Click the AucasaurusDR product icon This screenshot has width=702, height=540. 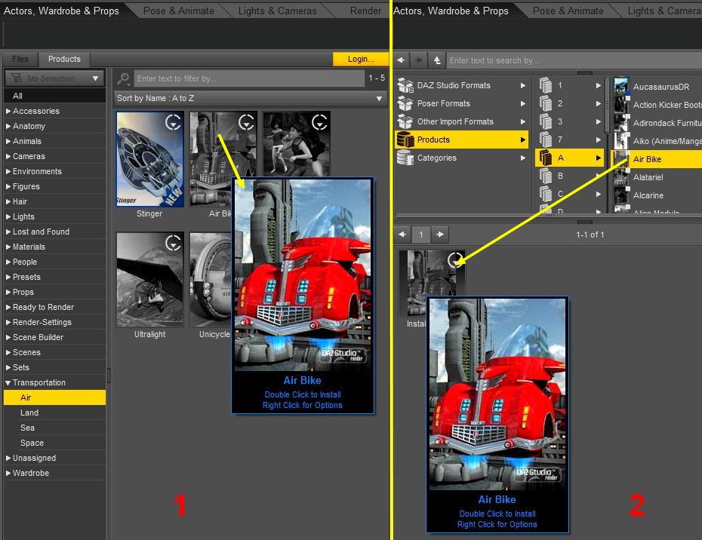(621, 86)
